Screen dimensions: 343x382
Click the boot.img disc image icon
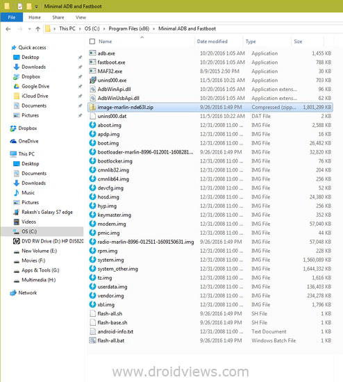coord(92,143)
